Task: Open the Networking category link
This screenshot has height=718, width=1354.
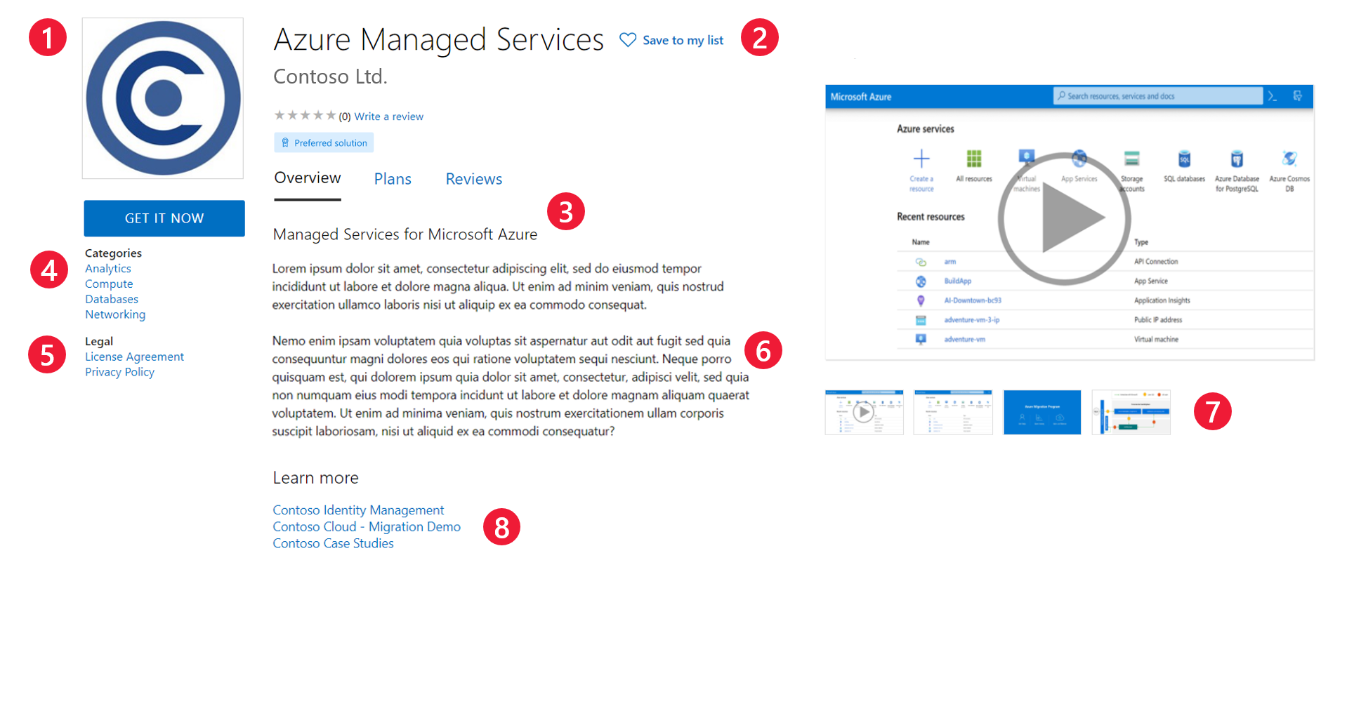Action: pos(115,314)
